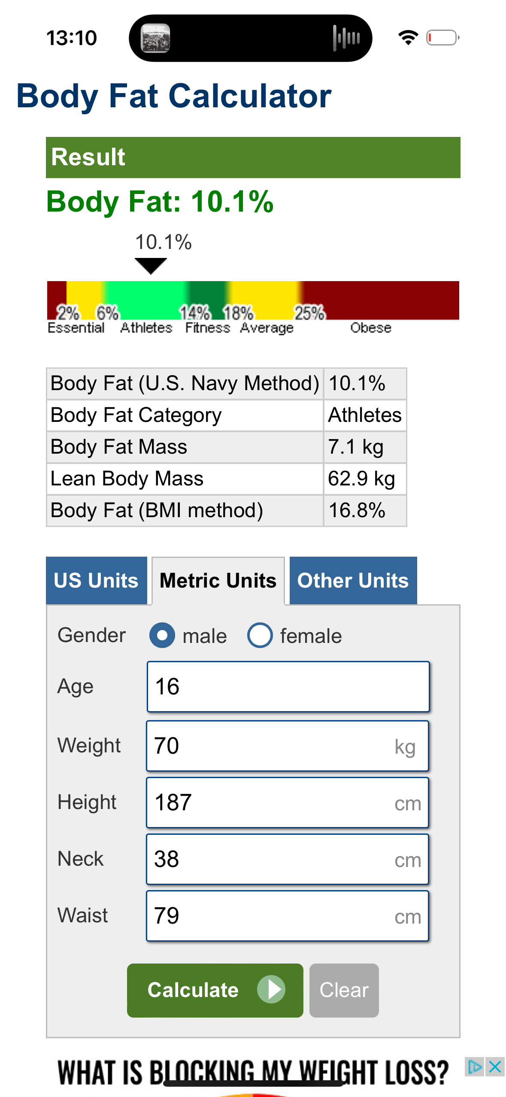
Task: Tap the Wi-Fi status icon
Action: 408,38
